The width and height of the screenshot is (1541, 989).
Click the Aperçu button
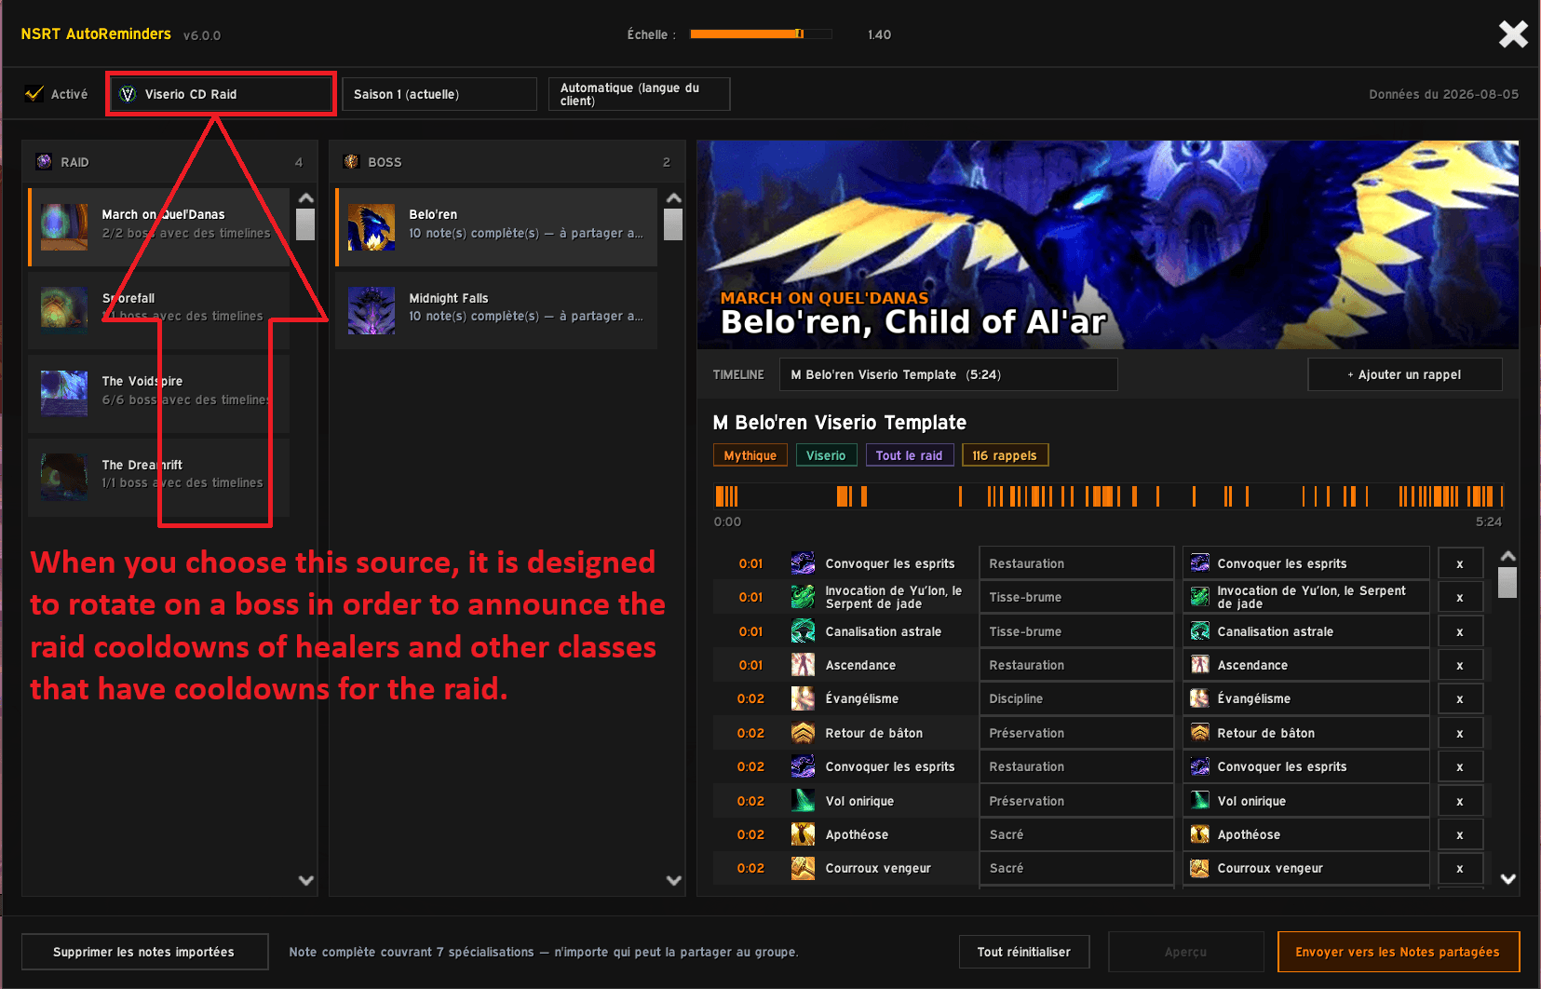click(1185, 952)
